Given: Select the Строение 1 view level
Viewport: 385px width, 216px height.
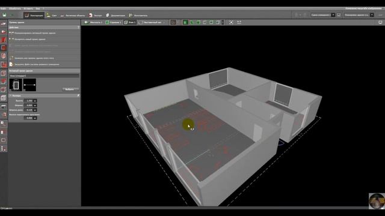Looking at the screenshot, I should coord(113,22).
